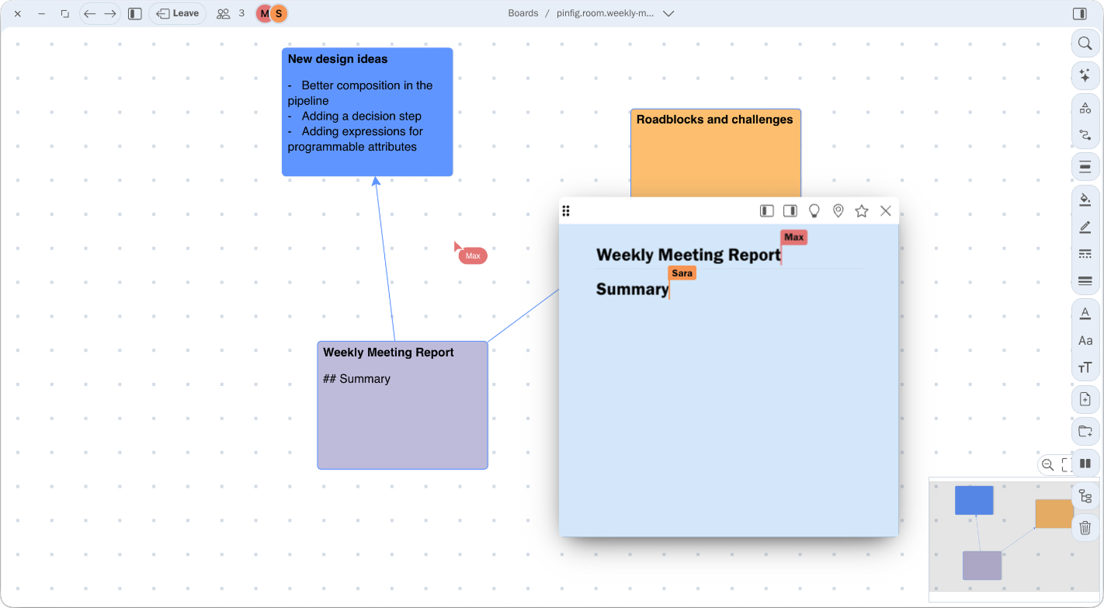Screen dimensions: 1104x608
Task: Select the Roadblocks and challenges card
Action: coord(715,151)
